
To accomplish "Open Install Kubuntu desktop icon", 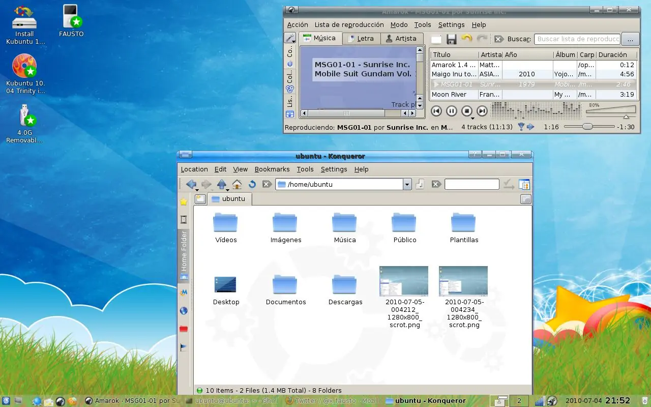I will click(24, 24).
